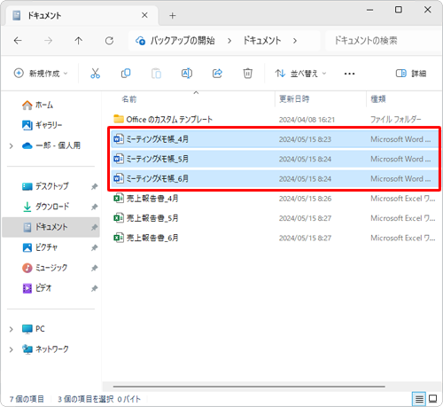Sort by 更新日時 column header
This screenshot has height=407, width=443.
point(294,99)
